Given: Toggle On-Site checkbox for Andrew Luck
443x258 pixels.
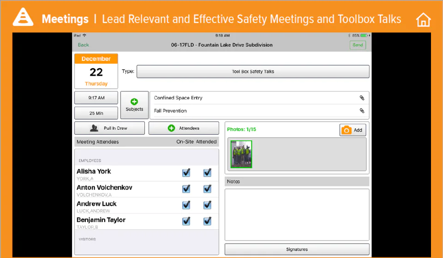Looking at the screenshot, I should pyautogui.click(x=186, y=205).
